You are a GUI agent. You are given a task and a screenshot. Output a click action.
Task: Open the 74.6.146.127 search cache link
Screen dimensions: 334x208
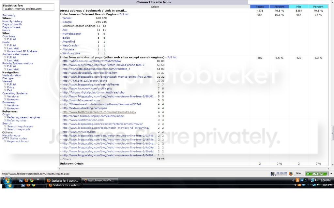85,81
